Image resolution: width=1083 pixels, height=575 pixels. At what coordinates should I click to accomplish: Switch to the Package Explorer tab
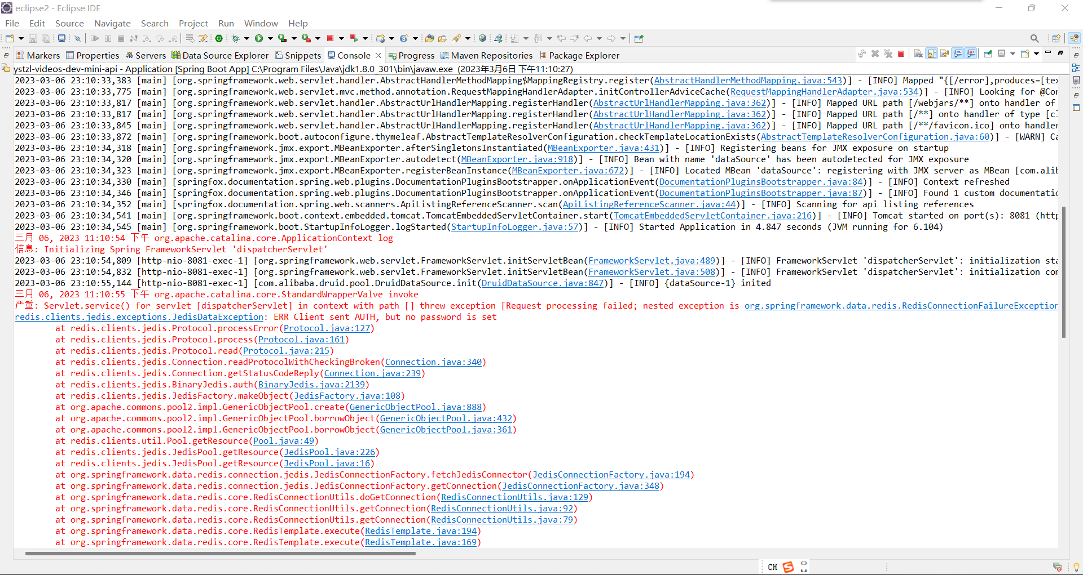pos(579,55)
